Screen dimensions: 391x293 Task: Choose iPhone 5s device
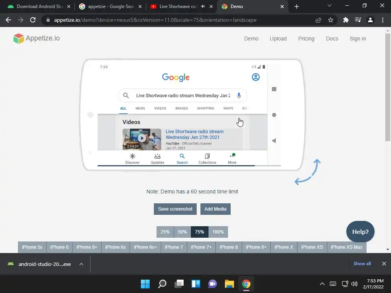pos(32,247)
